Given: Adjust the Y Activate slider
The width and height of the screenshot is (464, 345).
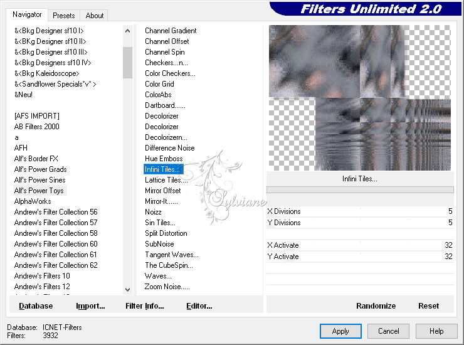Looking at the screenshot, I should tap(360, 257).
